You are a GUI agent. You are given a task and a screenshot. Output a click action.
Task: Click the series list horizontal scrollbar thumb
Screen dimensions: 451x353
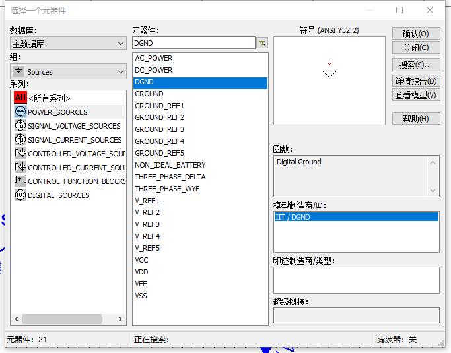pos(62,319)
